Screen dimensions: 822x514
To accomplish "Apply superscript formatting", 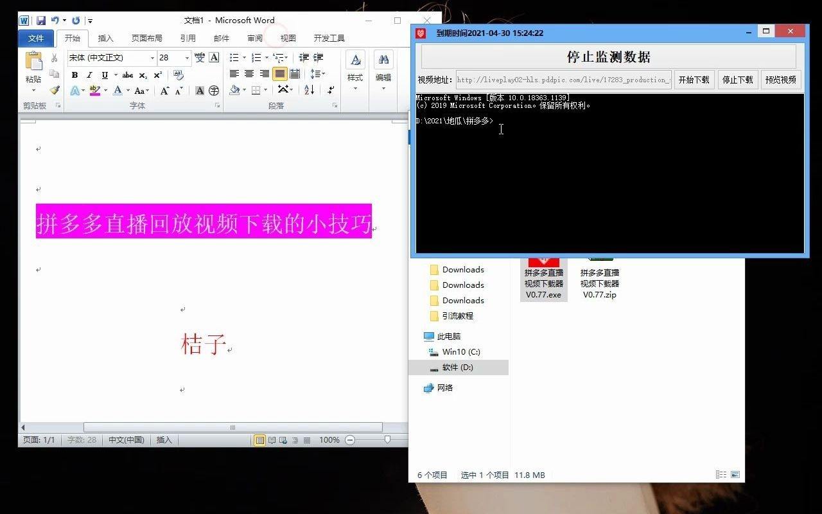I will point(158,75).
